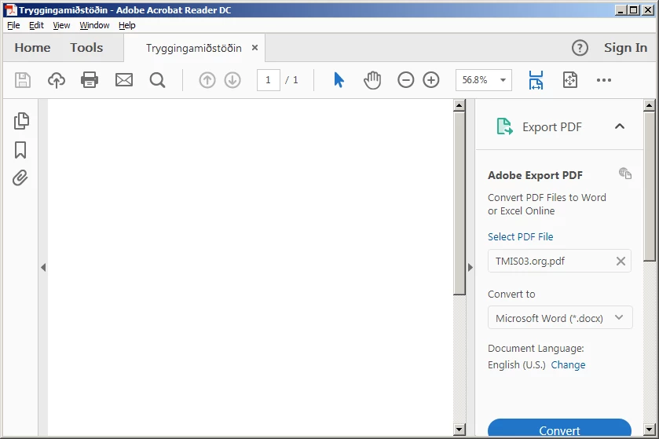
Task: Collapse the Export PDF panel chevron
Action: 620,126
